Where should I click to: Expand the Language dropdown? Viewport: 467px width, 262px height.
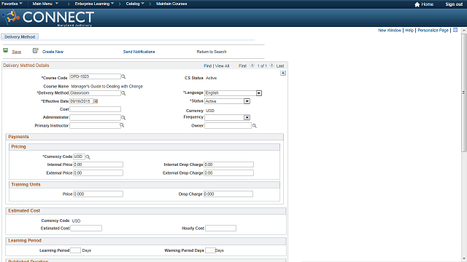(259, 93)
